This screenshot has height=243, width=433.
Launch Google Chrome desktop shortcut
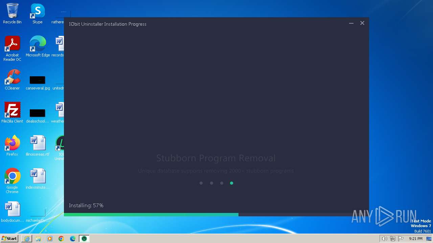coord(12,181)
